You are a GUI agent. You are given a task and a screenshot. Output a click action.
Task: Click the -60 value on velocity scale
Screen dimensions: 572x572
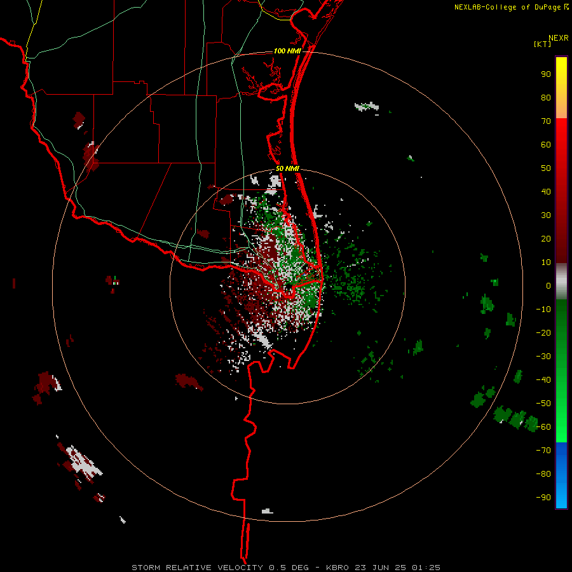click(543, 427)
